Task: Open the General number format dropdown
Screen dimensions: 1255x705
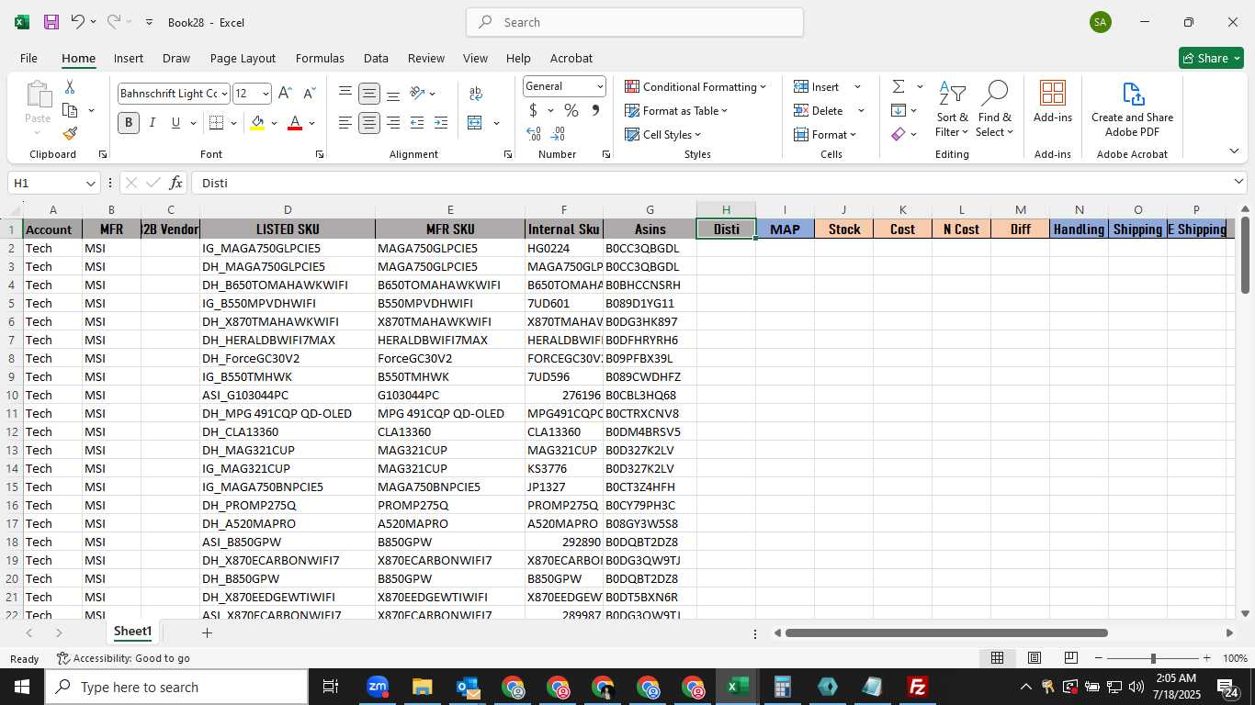Action: 600,86
